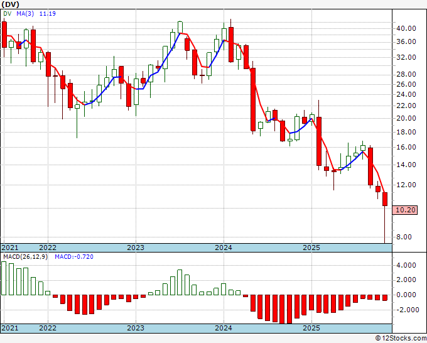427x343 pixels.
Task: Click the 22.00 price axis label
Action: tap(406, 106)
